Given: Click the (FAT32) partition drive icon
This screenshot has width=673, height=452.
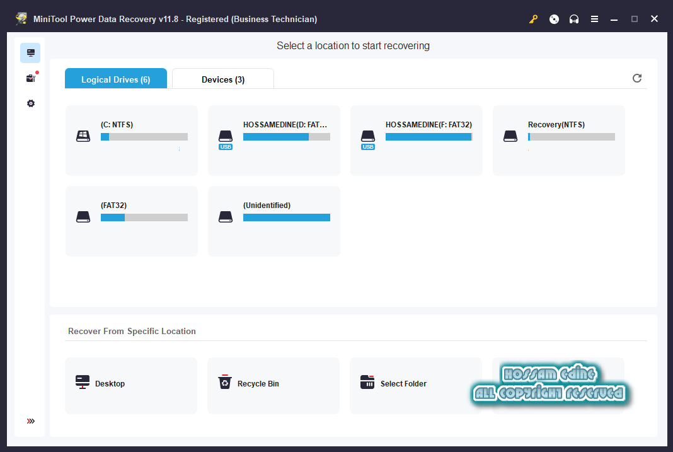Looking at the screenshot, I should click(83, 217).
